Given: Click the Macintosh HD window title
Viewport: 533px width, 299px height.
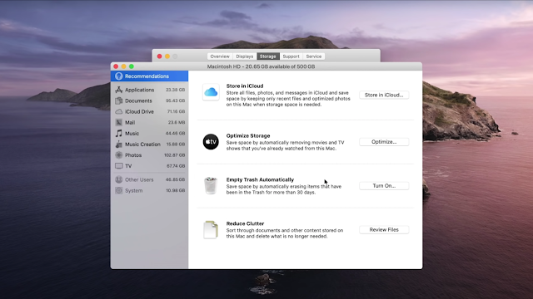Looking at the screenshot, I should tap(261, 66).
